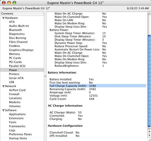
Task: Select Audio (Built In) entry
Action: (19, 26)
